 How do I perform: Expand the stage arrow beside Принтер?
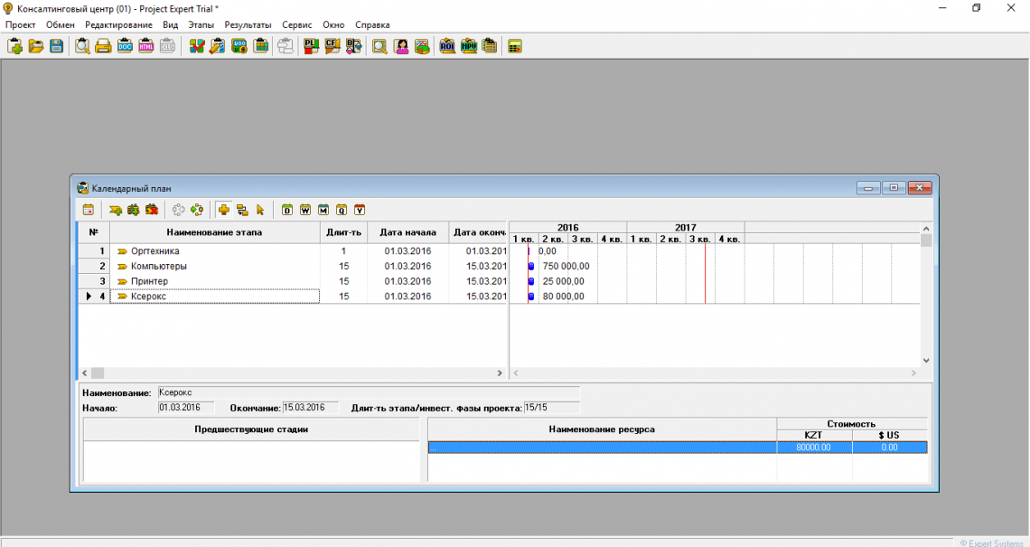click(122, 281)
